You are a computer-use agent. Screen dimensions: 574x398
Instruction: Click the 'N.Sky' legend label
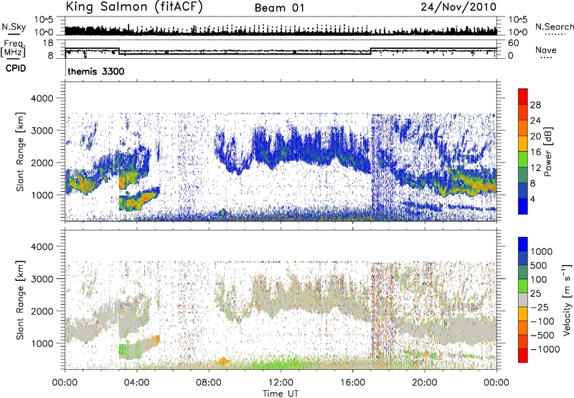pyautogui.click(x=14, y=27)
